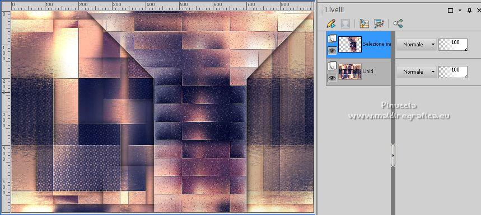Click opacity 100 field of Uniti layer

453,72
